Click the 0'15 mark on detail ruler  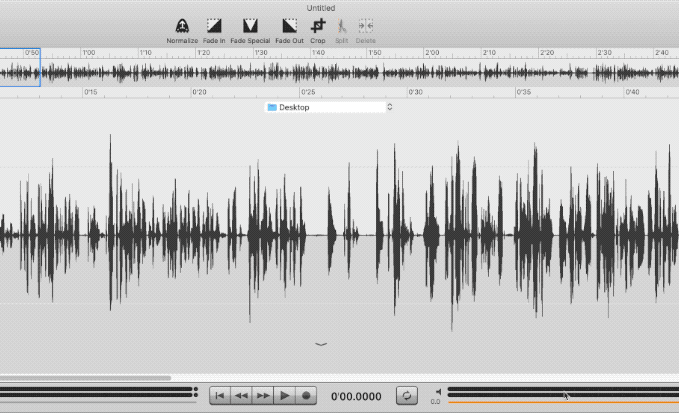(90, 92)
